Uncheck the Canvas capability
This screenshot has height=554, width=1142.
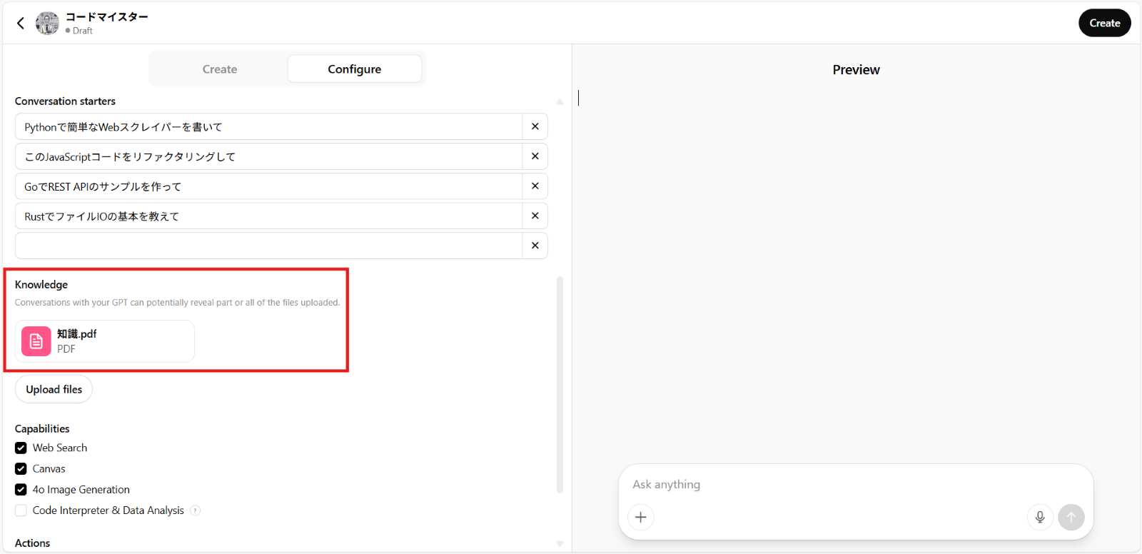point(21,469)
